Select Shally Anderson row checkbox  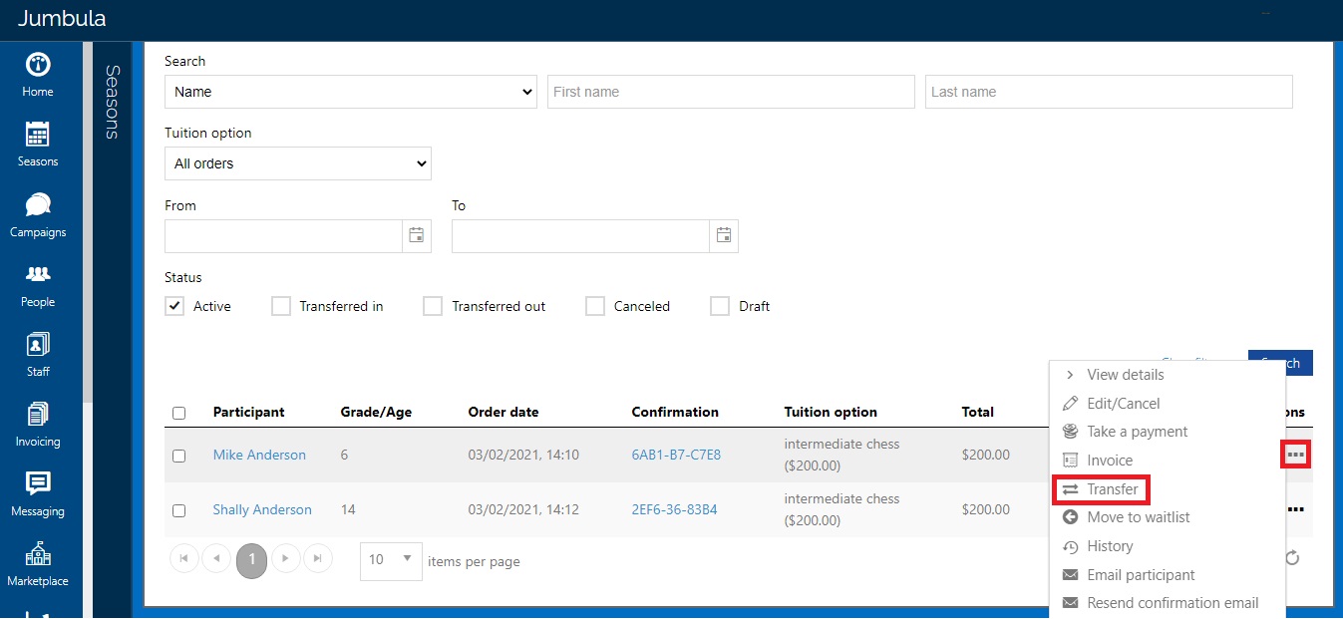coord(179,510)
